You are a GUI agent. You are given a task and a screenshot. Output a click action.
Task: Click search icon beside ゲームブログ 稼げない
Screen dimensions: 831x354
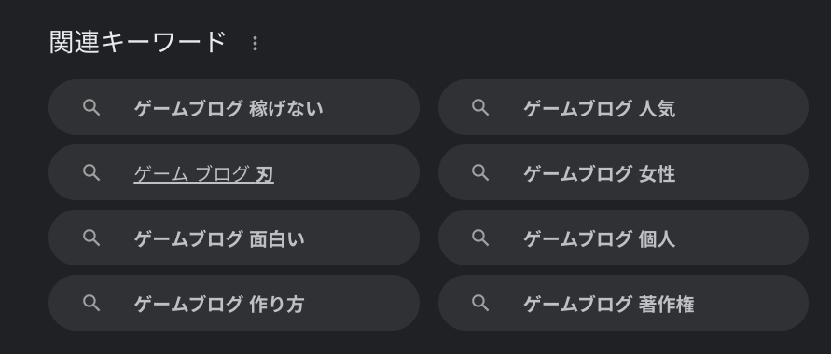[x=91, y=107]
